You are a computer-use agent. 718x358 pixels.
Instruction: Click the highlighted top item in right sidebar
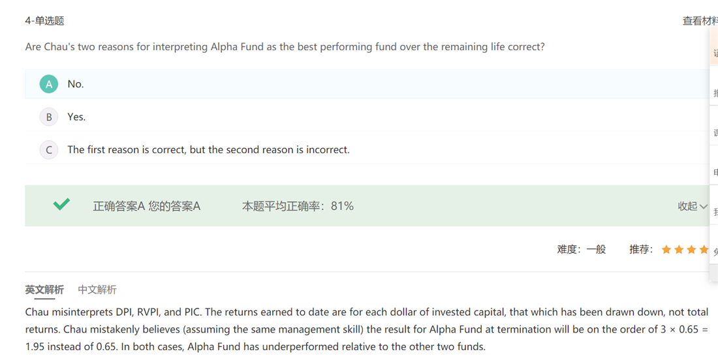[714, 52]
